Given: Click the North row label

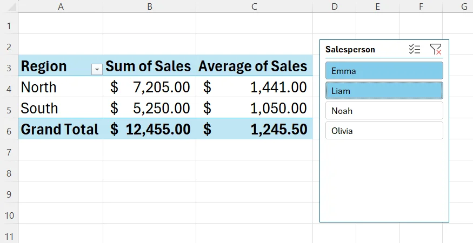Looking at the screenshot, I should point(61,87).
